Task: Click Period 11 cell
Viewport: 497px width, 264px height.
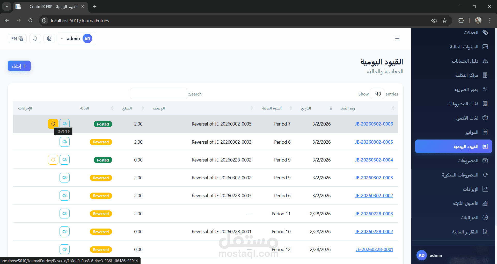Action: (x=281, y=214)
